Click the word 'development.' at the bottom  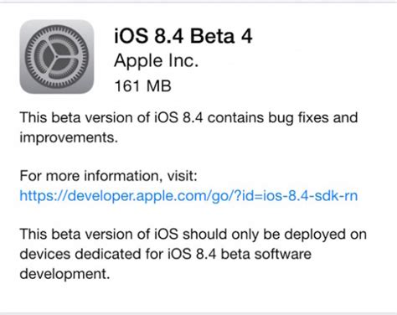[x=64, y=274]
